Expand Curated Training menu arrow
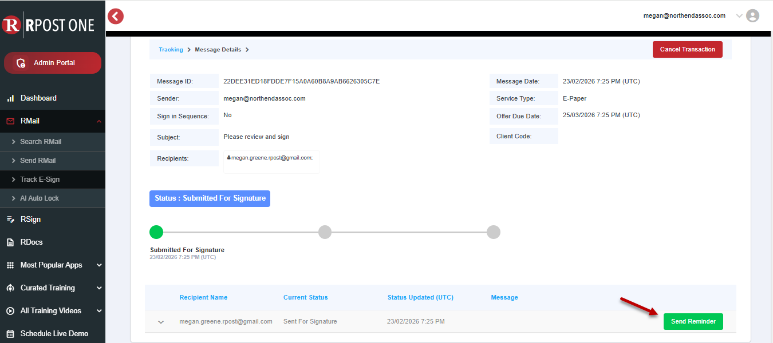Image resolution: width=773 pixels, height=343 pixels. tap(99, 288)
